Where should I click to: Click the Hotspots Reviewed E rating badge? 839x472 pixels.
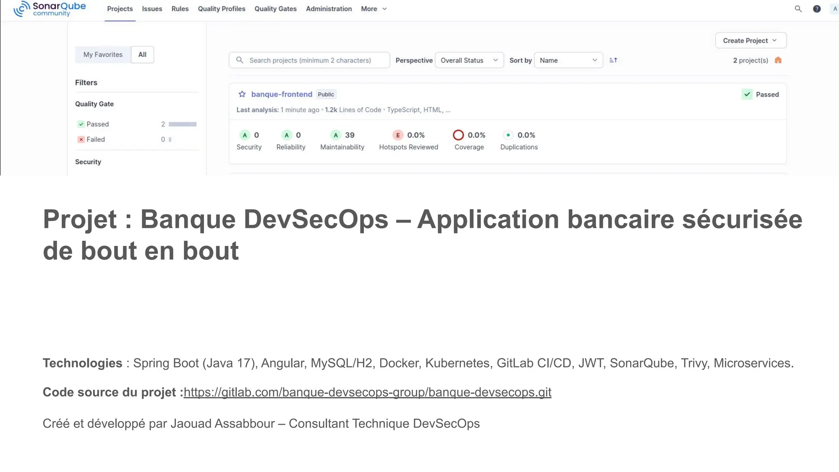tap(397, 135)
